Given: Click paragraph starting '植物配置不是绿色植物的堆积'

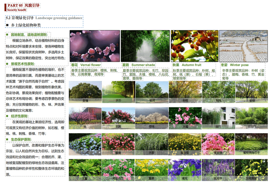Looking at the screenshot, I should point(35,90).
